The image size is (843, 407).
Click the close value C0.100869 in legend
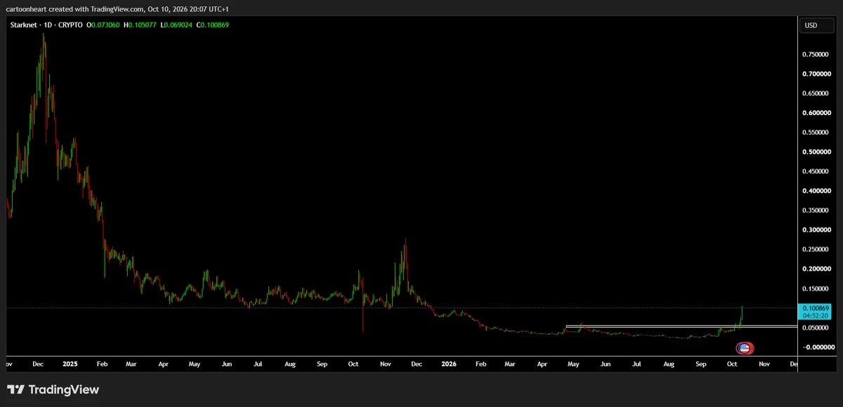coord(213,25)
